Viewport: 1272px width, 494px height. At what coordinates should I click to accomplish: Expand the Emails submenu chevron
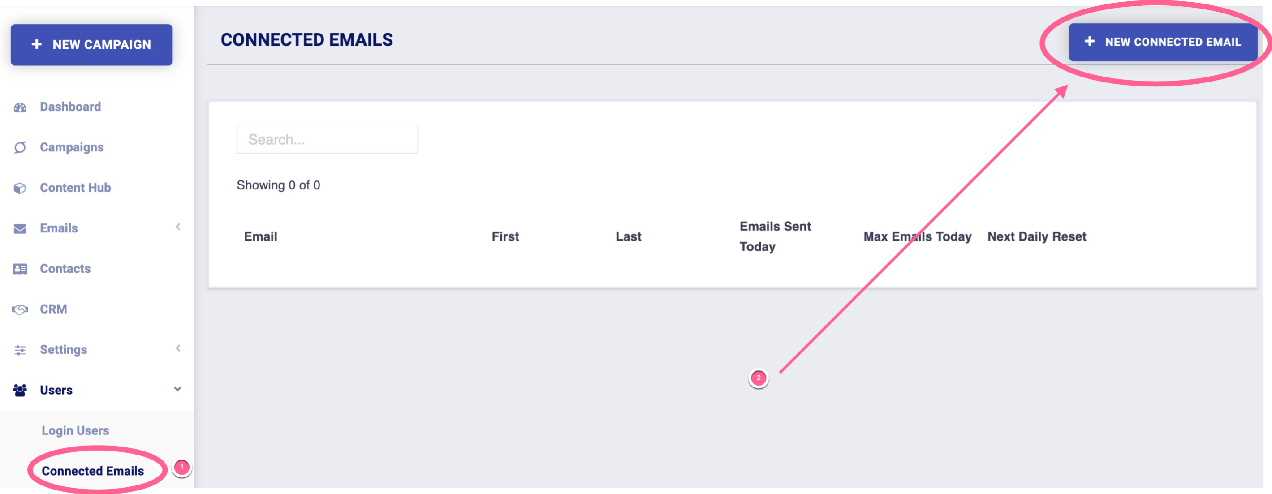pos(178,227)
